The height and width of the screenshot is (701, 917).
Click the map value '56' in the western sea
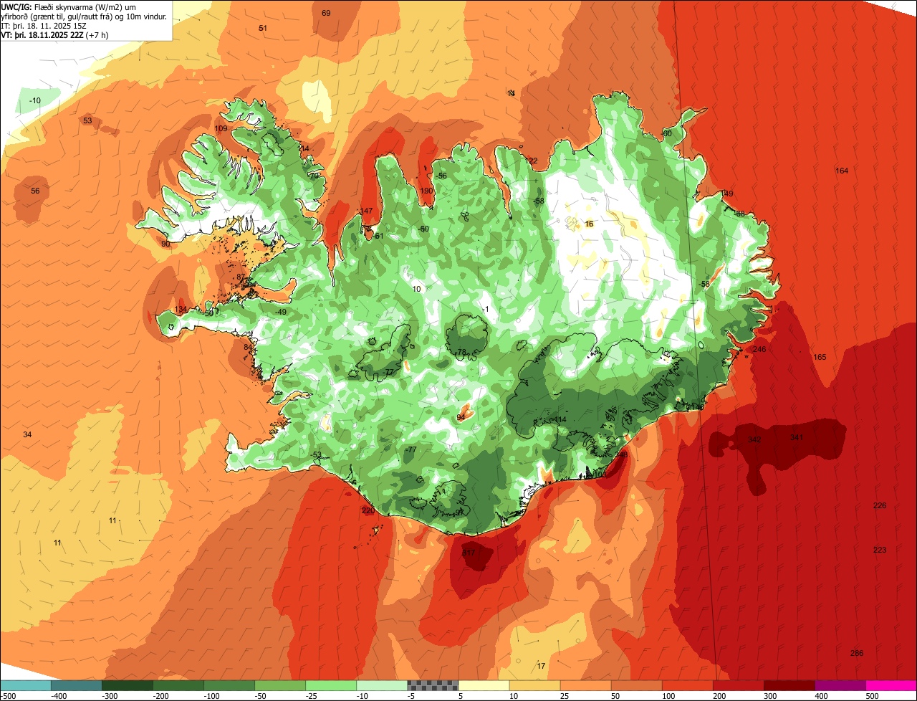(35, 191)
